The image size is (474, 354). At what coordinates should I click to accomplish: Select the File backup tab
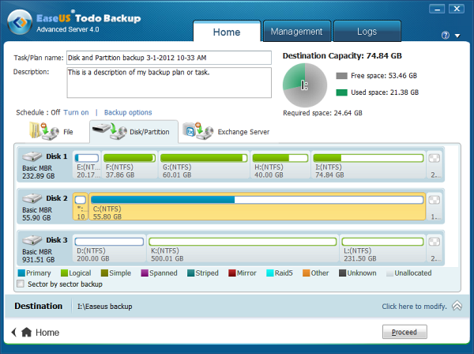51,131
